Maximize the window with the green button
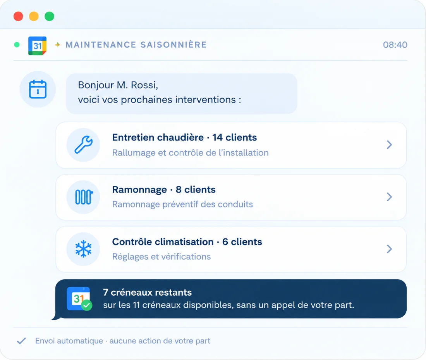The height and width of the screenshot is (360, 426). coord(50,16)
